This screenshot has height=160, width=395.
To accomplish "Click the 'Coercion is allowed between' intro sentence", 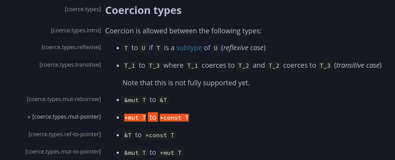I will [x=183, y=31].
